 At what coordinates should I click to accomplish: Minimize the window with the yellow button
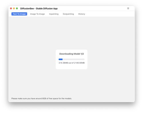coord(14,9)
